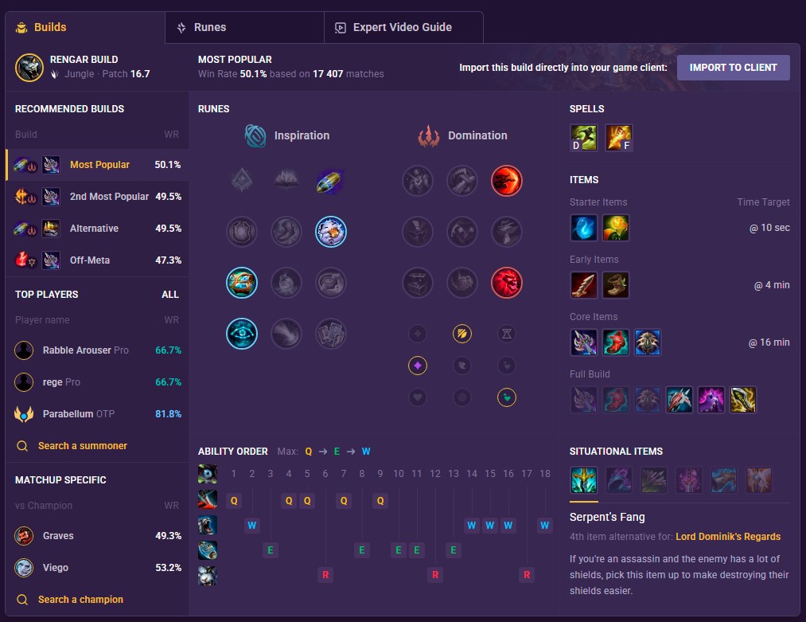806x622 pixels.
Task: Click the Inspiration rune tree icon
Action: [255, 136]
